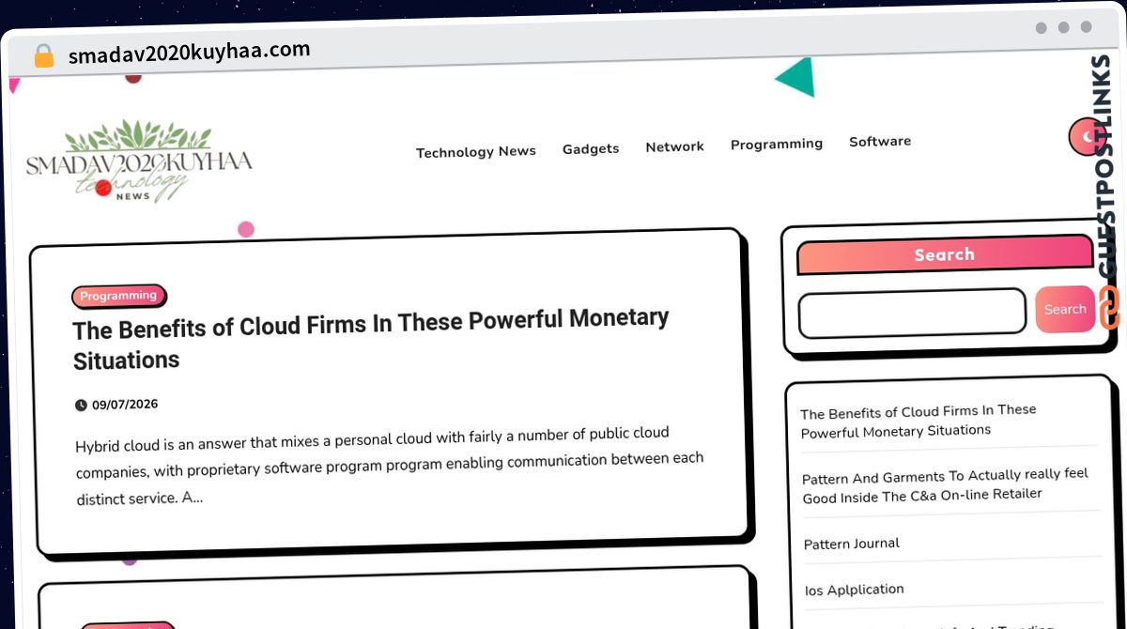Open the Technology News menu item

click(476, 151)
